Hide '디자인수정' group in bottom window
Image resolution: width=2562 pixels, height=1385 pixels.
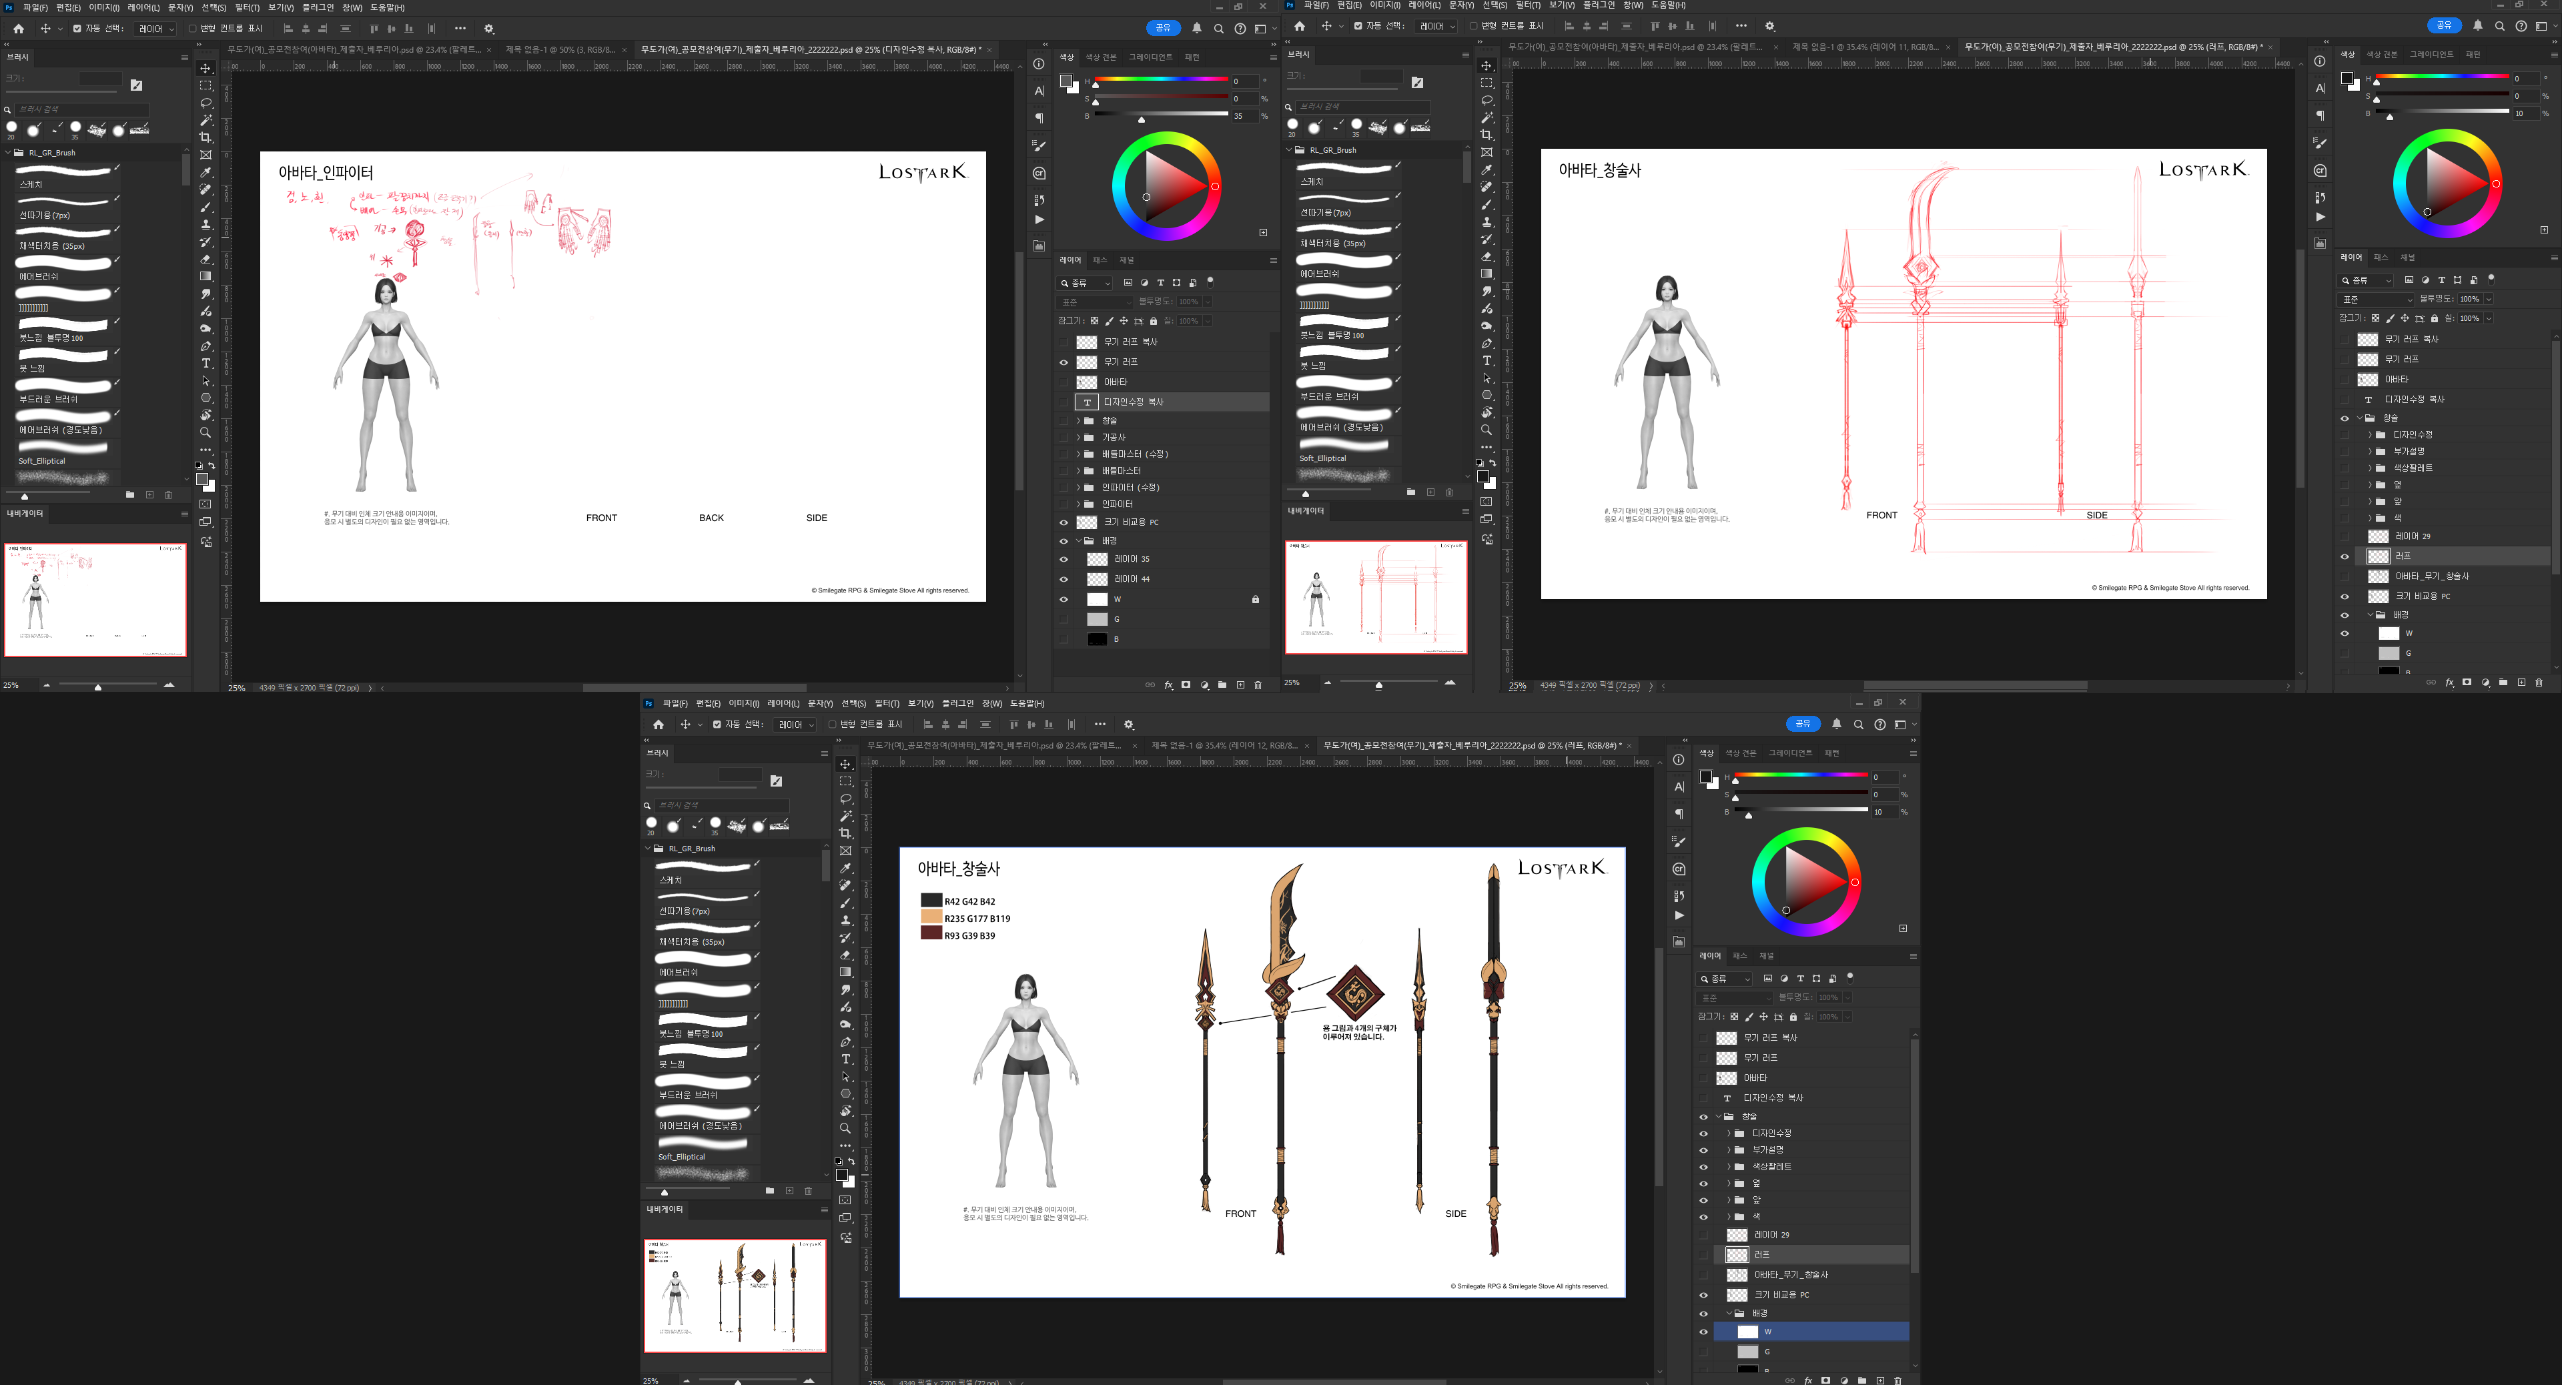point(1703,1133)
